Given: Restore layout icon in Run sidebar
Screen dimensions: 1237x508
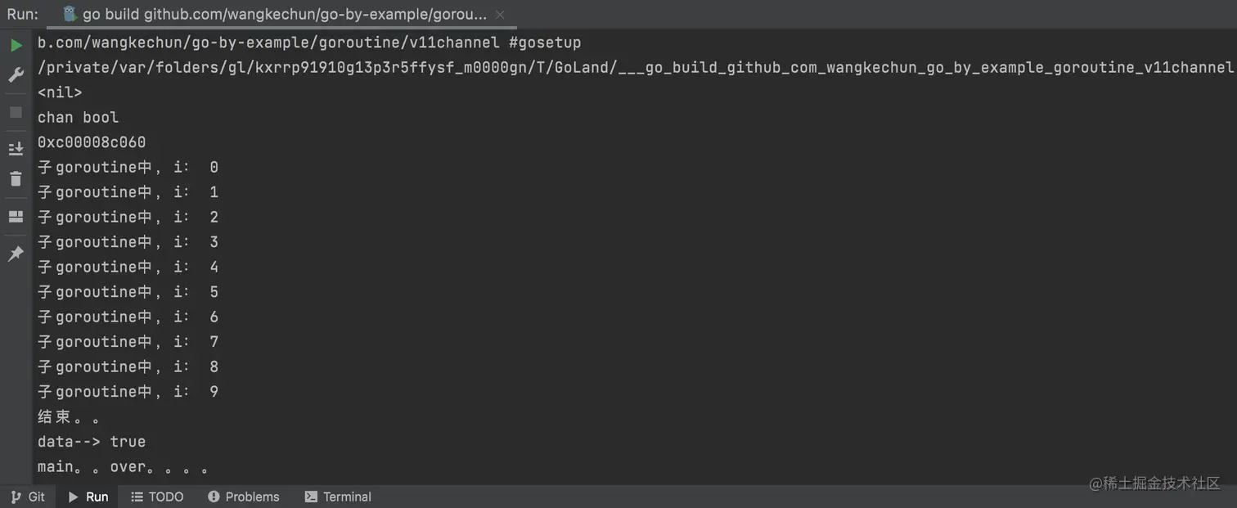Looking at the screenshot, I should point(16,217).
